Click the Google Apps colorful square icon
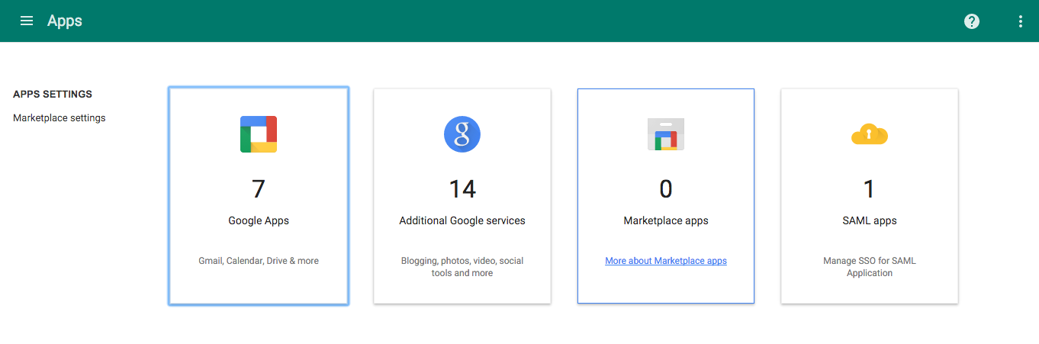This screenshot has width=1039, height=344. (259, 134)
